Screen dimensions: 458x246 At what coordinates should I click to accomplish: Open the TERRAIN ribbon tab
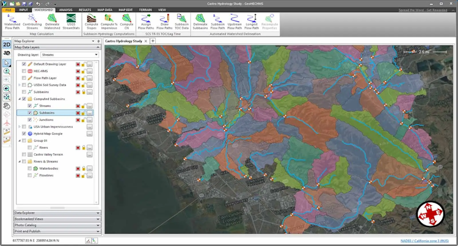(144, 10)
